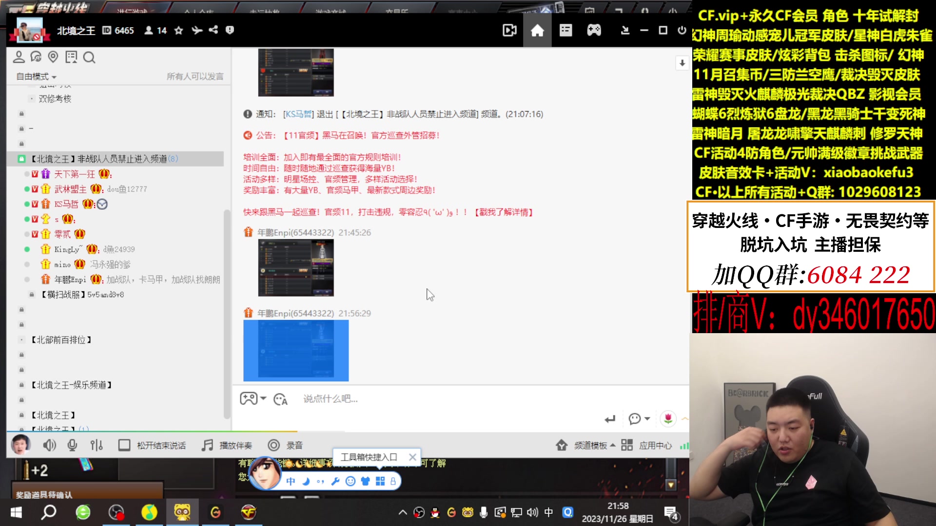Screen dimensions: 936x526
Task: Click the 中 input mode in floating toolbar
Action: click(291, 481)
